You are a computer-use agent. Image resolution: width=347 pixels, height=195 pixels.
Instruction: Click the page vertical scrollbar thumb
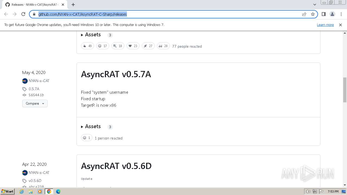click(345, 90)
